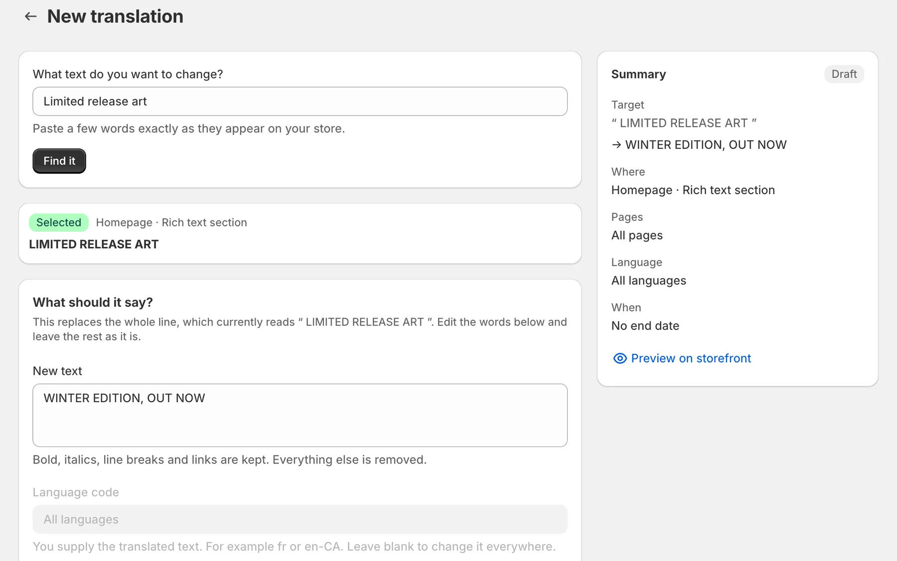Click the 'Bold, italics, line breaks' helper text
This screenshot has width=897, height=561.
pyautogui.click(x=230, y=459)
